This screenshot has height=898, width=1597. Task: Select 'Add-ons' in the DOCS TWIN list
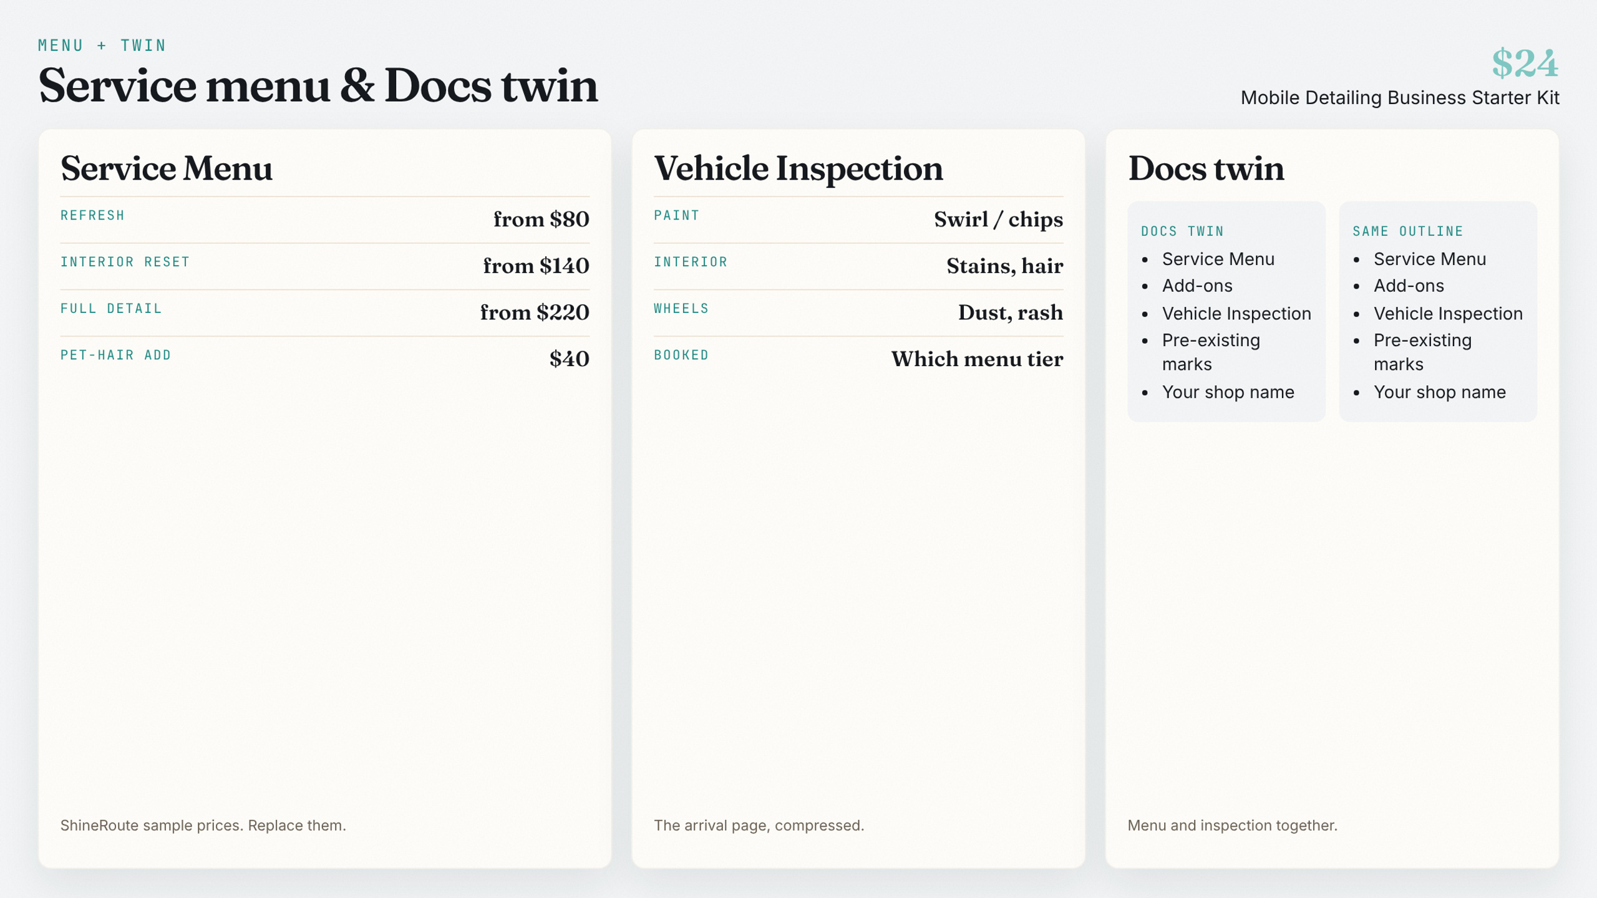[1197, 286]
